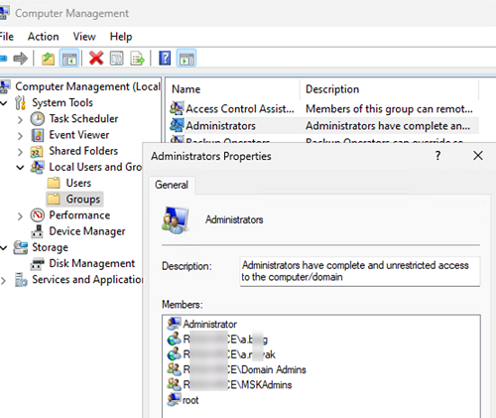Click the Administrators group icon in list
The width and height of the screenshot is (496, 418).
pyautogui.click(x=177, y=125)
